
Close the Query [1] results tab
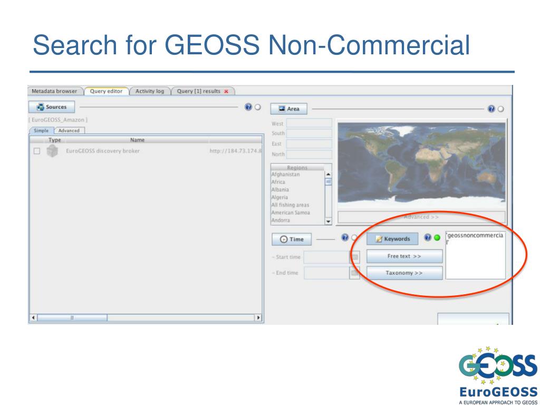coord(226,92)
